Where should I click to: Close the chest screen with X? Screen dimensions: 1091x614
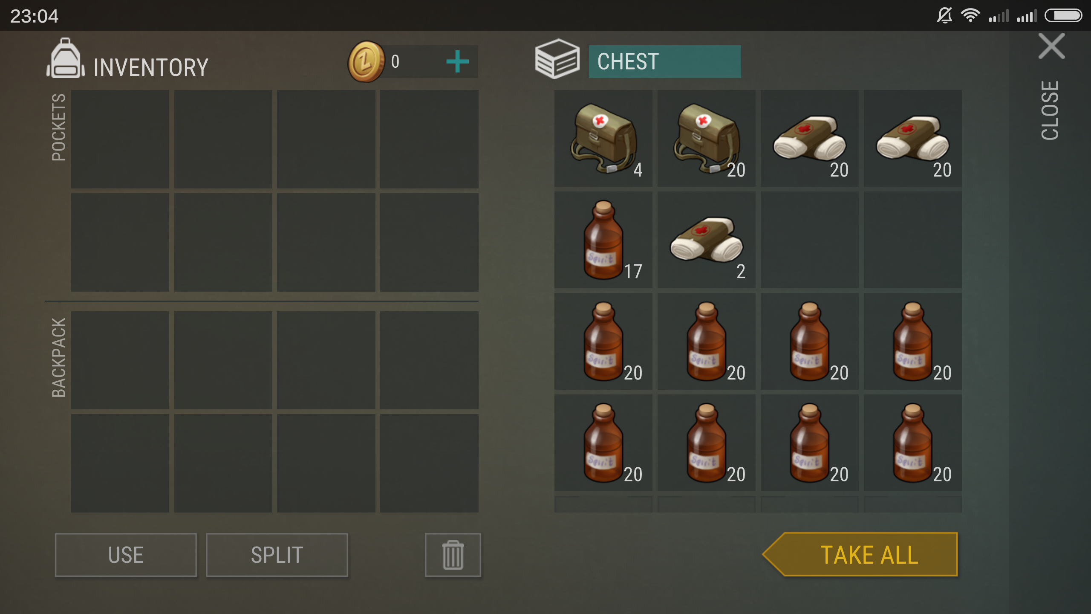click(1051, 46)
